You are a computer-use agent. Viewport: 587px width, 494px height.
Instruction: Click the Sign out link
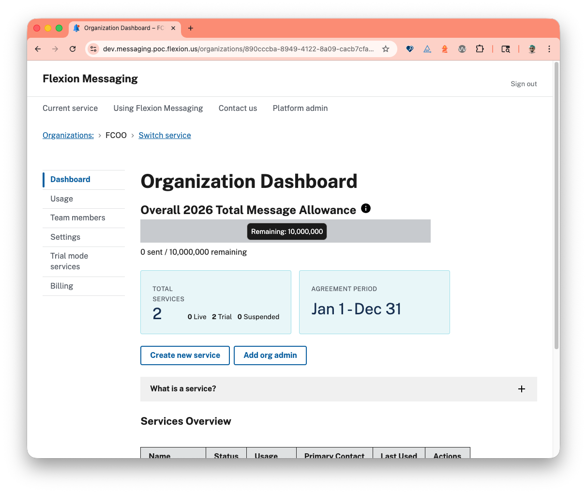tap(524, 84)
